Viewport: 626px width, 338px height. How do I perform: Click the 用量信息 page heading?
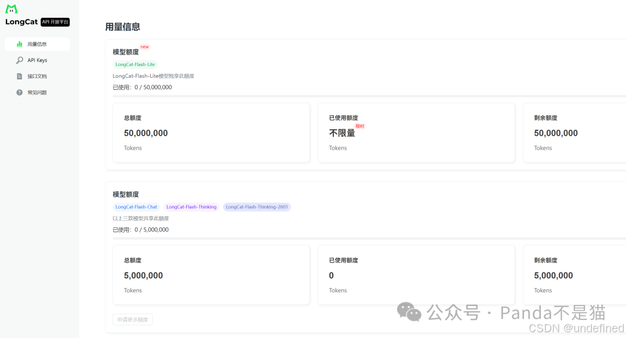coord(122,27)
